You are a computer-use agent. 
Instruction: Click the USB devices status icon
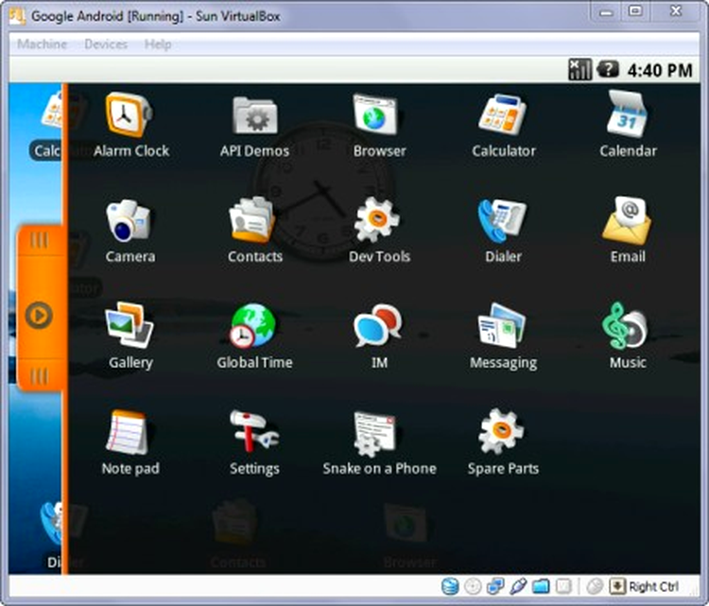518,586
